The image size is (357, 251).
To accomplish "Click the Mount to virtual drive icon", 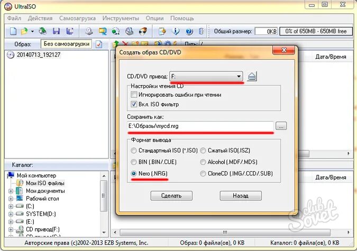I will 116,31.
